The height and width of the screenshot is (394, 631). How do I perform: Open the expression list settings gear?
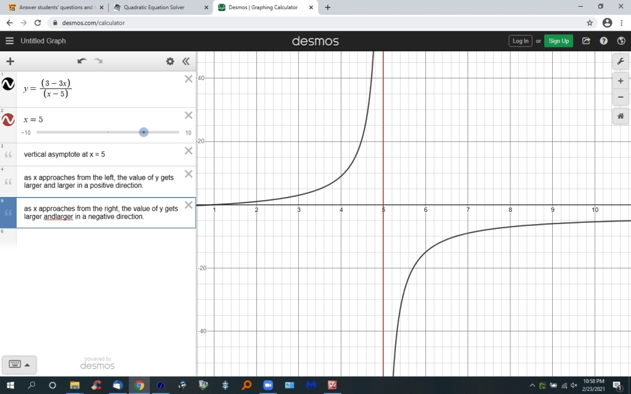[x=170, y=61]
